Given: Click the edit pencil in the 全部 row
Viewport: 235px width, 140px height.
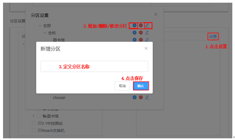Looking at the screenshot, I should coord(147,26).
